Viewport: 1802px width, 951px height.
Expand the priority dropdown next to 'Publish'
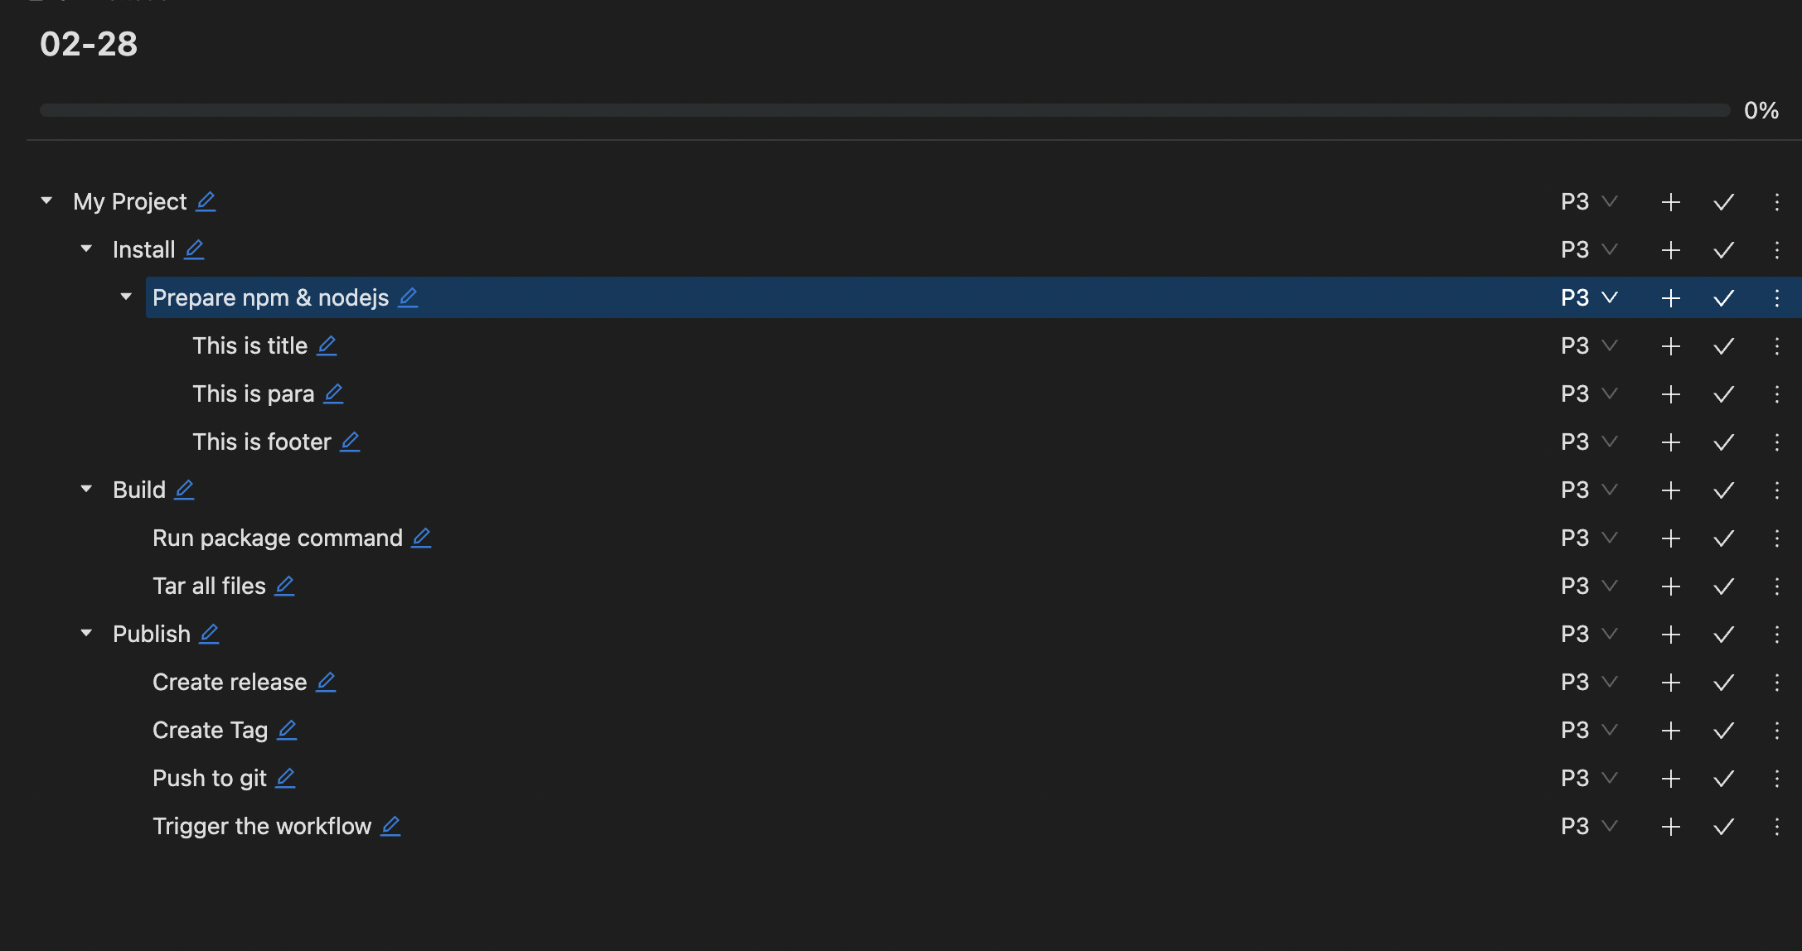[1611, 634]
